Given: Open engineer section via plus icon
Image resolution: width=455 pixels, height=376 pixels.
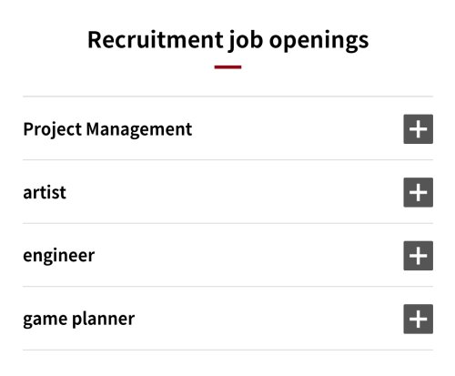Looking at the screenshot, I should coord(418,256).
